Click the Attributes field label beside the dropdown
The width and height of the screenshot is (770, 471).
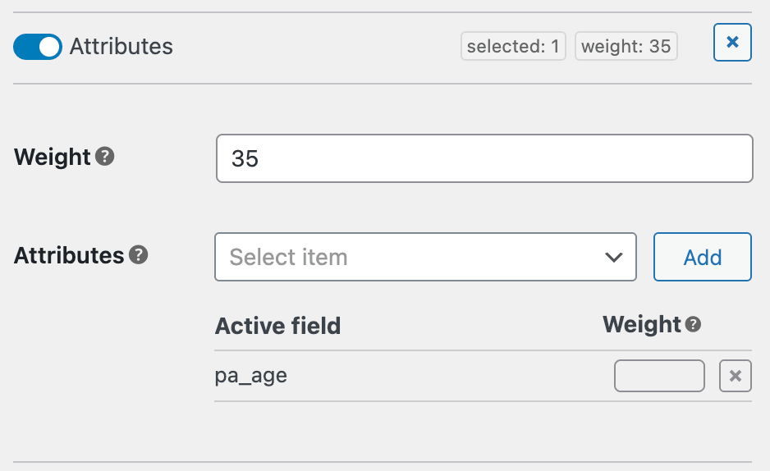point(69,255)
